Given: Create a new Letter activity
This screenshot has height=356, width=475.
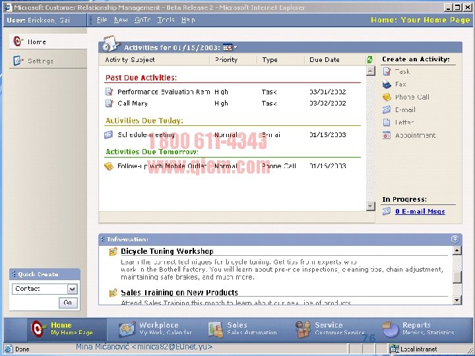Looking at the screenshot, I should [398, 123].
